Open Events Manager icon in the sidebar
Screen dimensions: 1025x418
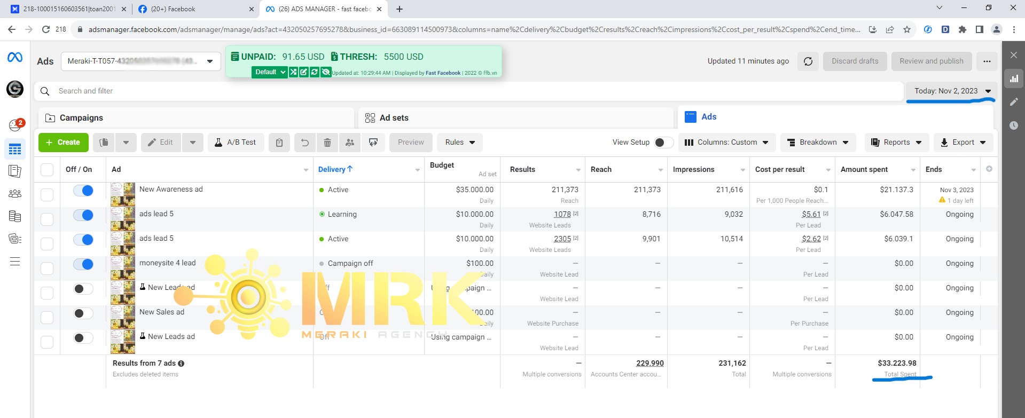point(15,239)
